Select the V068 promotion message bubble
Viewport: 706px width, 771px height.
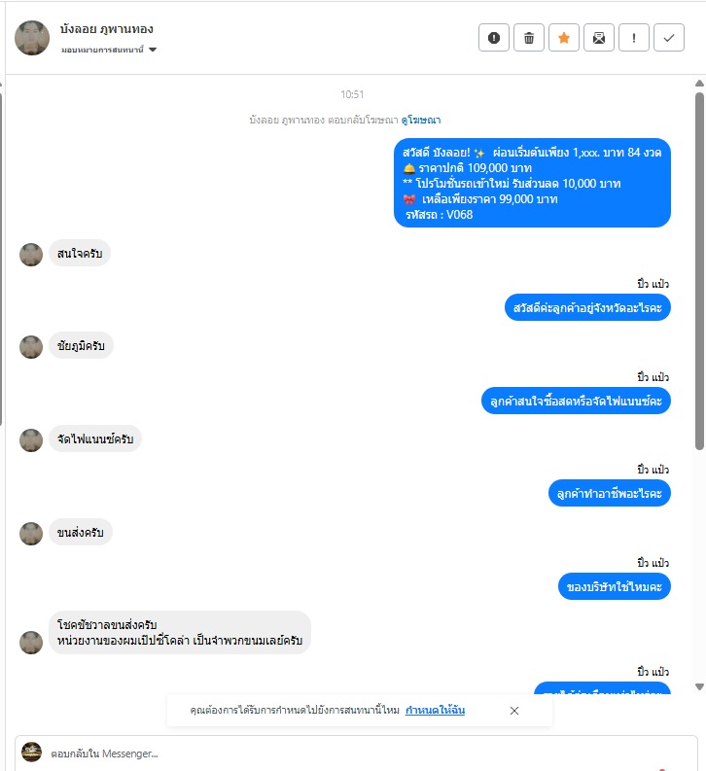pyautogui.click(x=533, y=183)
